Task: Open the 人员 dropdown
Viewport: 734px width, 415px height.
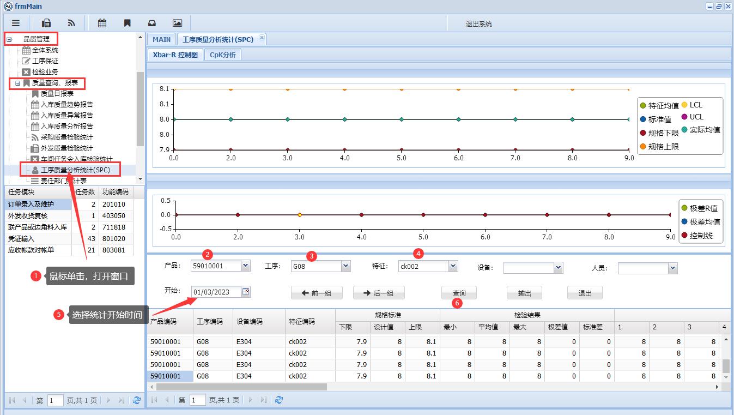Action: (672, 268)
